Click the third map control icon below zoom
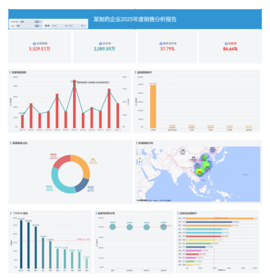270x278 pixels. click(140, 158)
